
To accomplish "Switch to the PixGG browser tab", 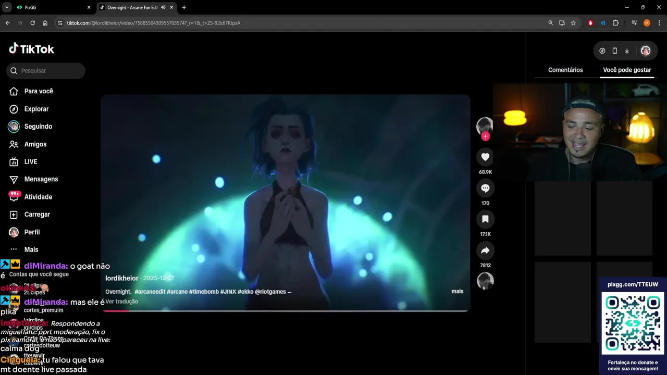I will (52, 7).
